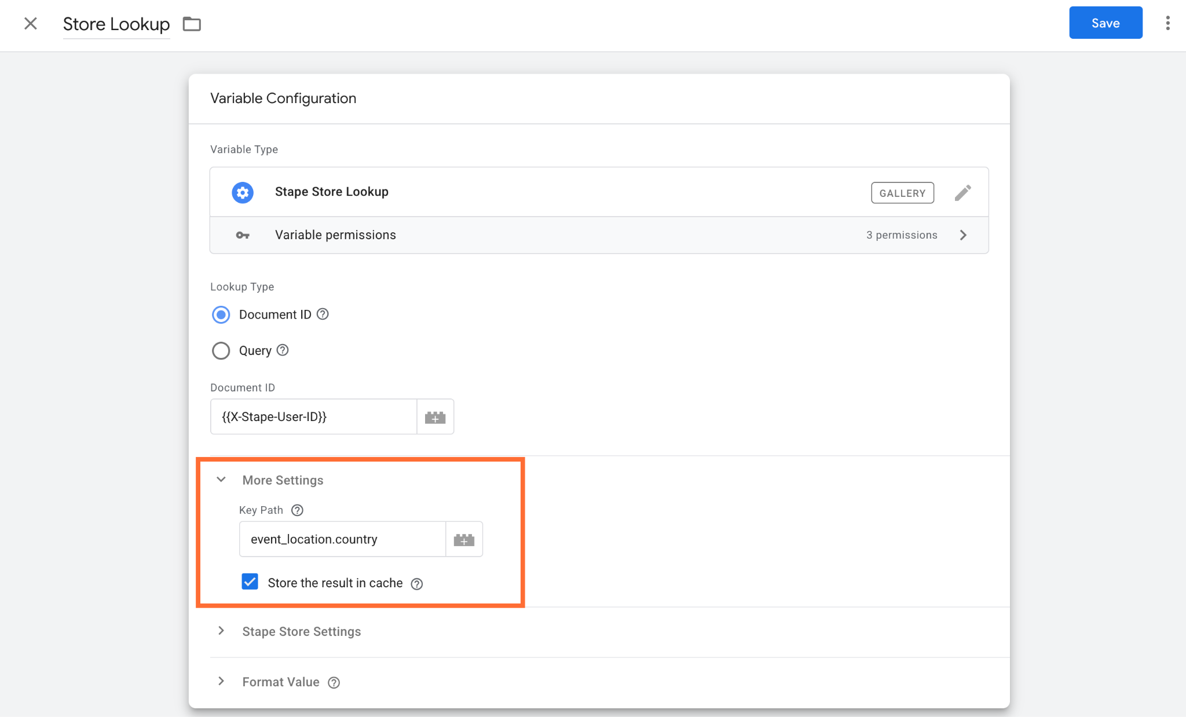The height and width of the screenshot is (717, 1186).
Task: Click the GALLERY badge
Action: [x=902, y=193]
